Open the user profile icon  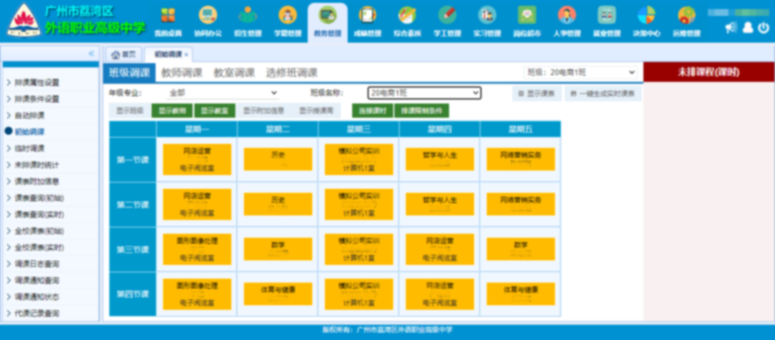(x=748, y=27)
